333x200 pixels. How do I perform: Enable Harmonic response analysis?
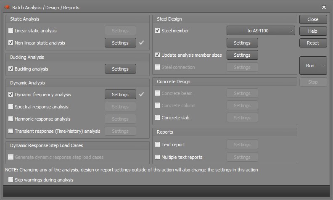[x=11, y=119]
